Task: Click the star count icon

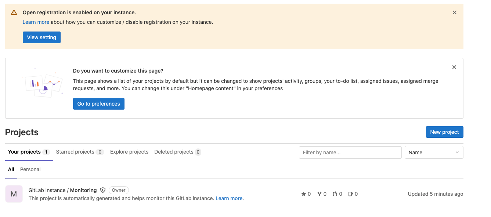Action: tap(304, 194)
